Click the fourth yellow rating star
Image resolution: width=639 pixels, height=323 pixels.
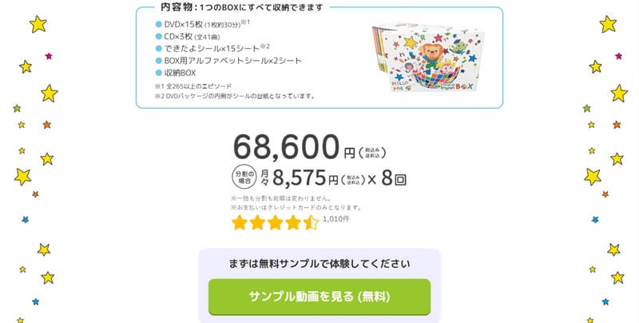point(293,222)
